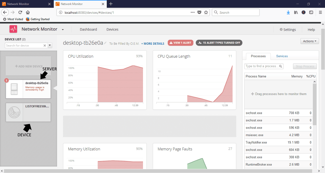Select the msiexec.exe process row
325x173 pixels.
278,135
